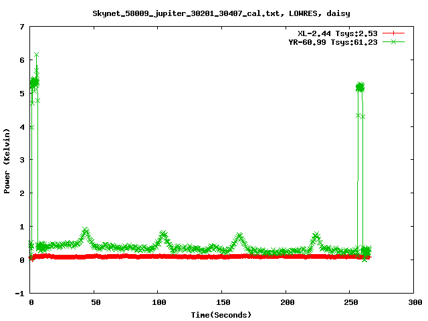The height and width of the screenshot is (321, 428).
Task: Click the x-axis tick label 150
Action: 223,302
